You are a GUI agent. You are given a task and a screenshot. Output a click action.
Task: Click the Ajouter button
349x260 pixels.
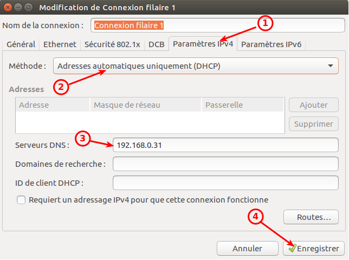point(313,105)
